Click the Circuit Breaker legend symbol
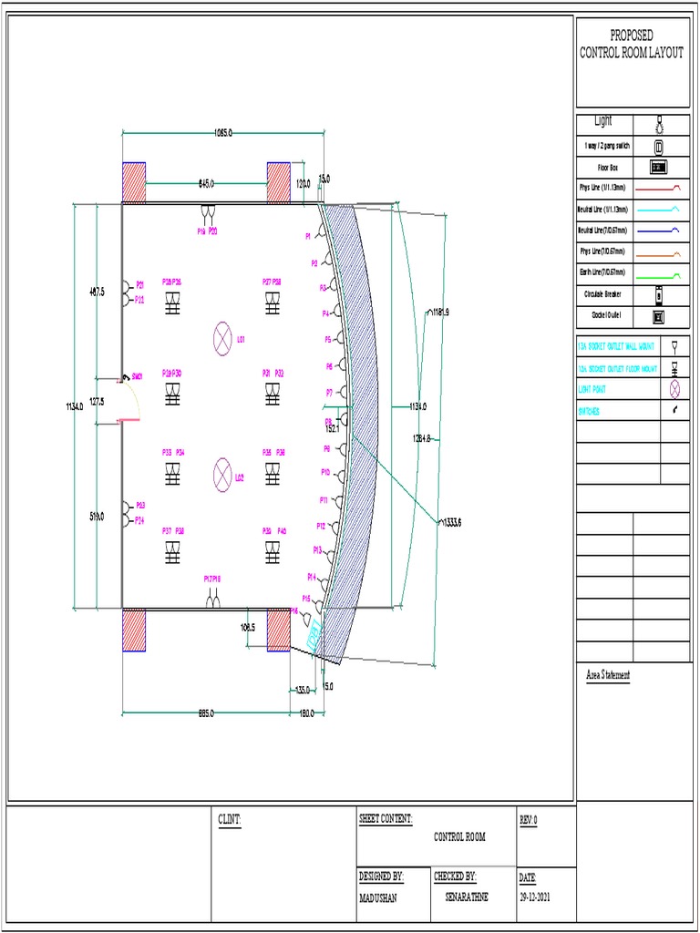Image resolution: width=700 pixels, height=933 pixels. click(x=659, y=294)
